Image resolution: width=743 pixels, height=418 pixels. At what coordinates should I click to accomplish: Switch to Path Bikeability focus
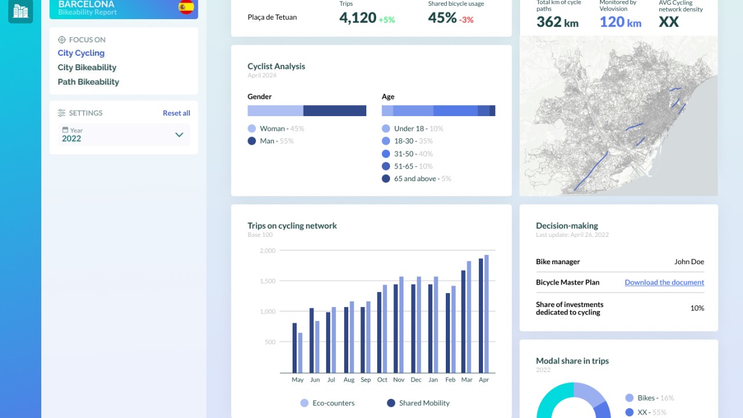coord(88,82)
